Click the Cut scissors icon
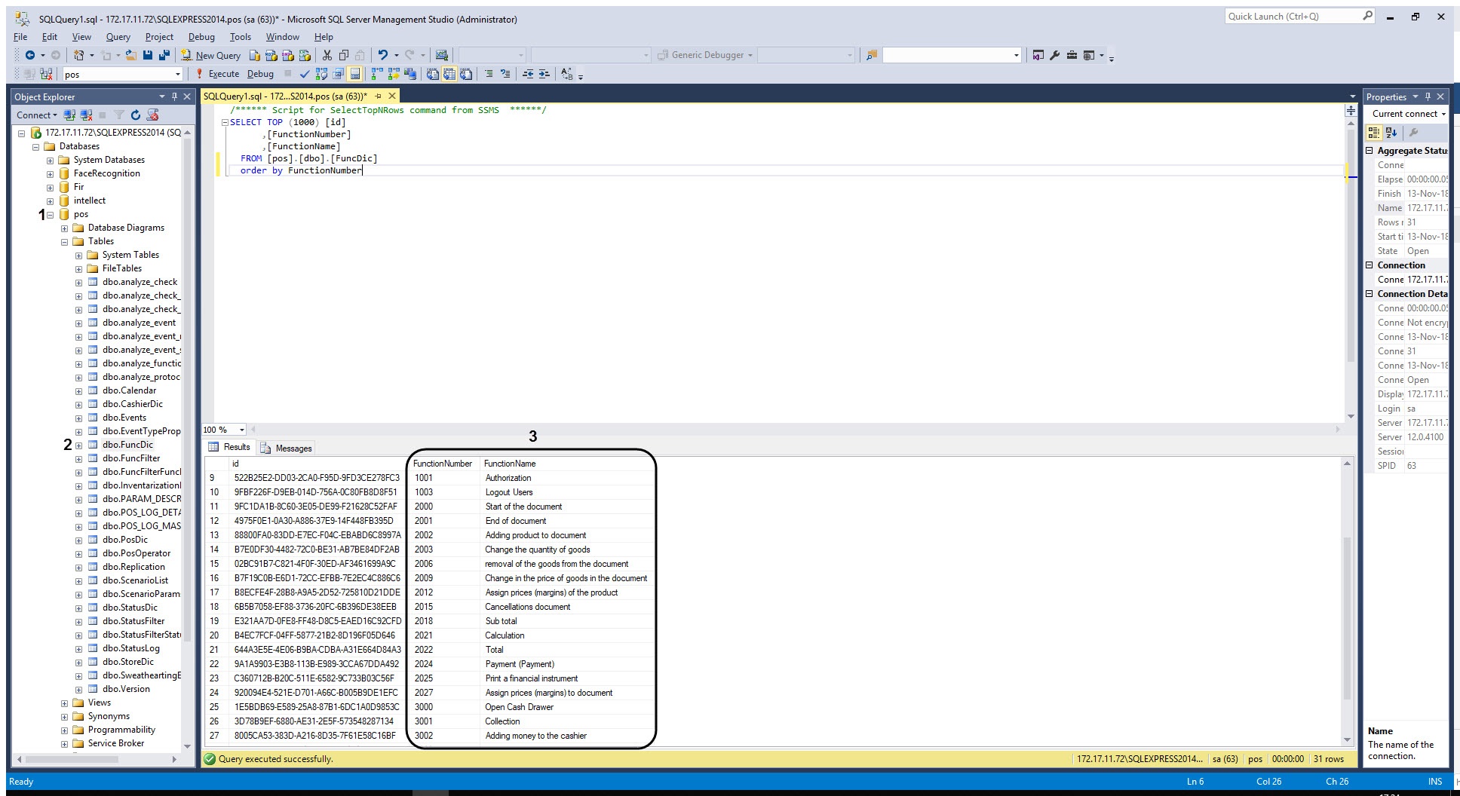Screen dimensions: 1460x796 click(327, 55)
